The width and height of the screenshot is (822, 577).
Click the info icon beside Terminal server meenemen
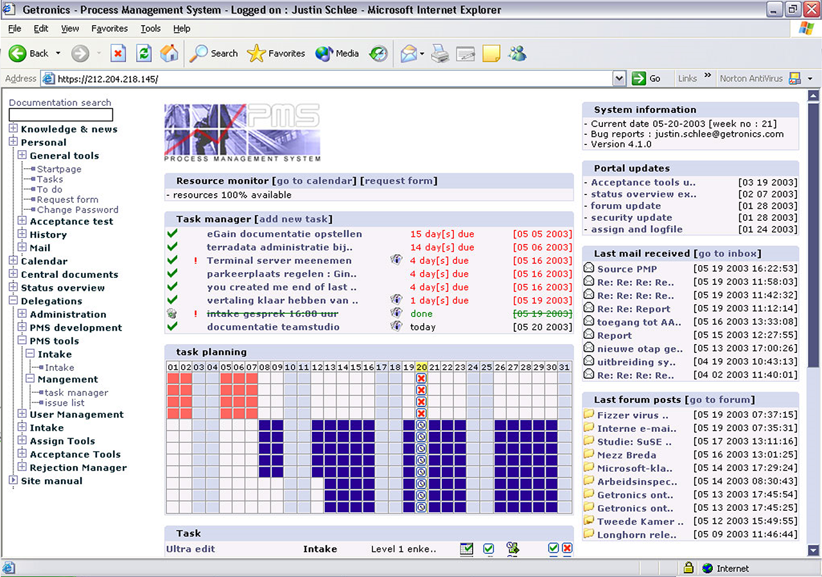click(396, 260)
